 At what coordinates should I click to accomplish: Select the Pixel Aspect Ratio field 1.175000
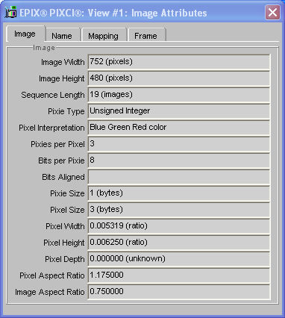pyautogui.click(x=179, y=275)
